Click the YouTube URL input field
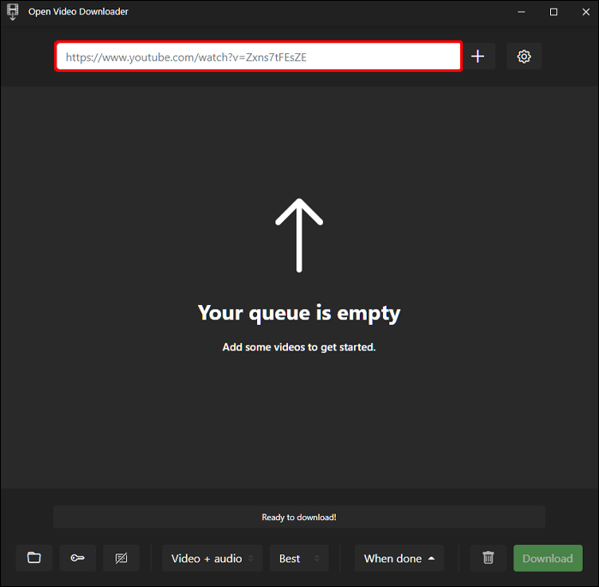This screenshot has height=587, width=599. pos(259,57)
